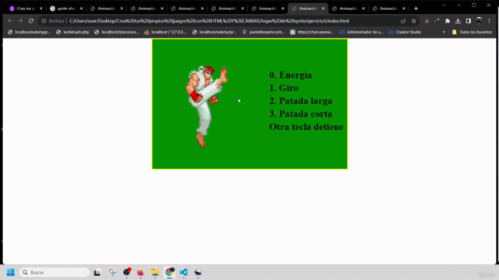Expand the hidden bookmarks overflow arrow
This screenshot has width=499, height=280.
tap(444, 32)
